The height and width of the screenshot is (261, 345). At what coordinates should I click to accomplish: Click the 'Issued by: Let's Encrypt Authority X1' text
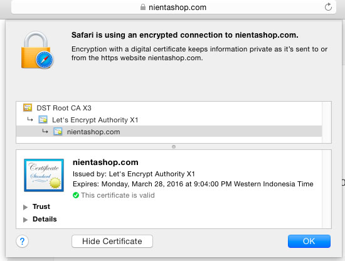click(134, 174)
